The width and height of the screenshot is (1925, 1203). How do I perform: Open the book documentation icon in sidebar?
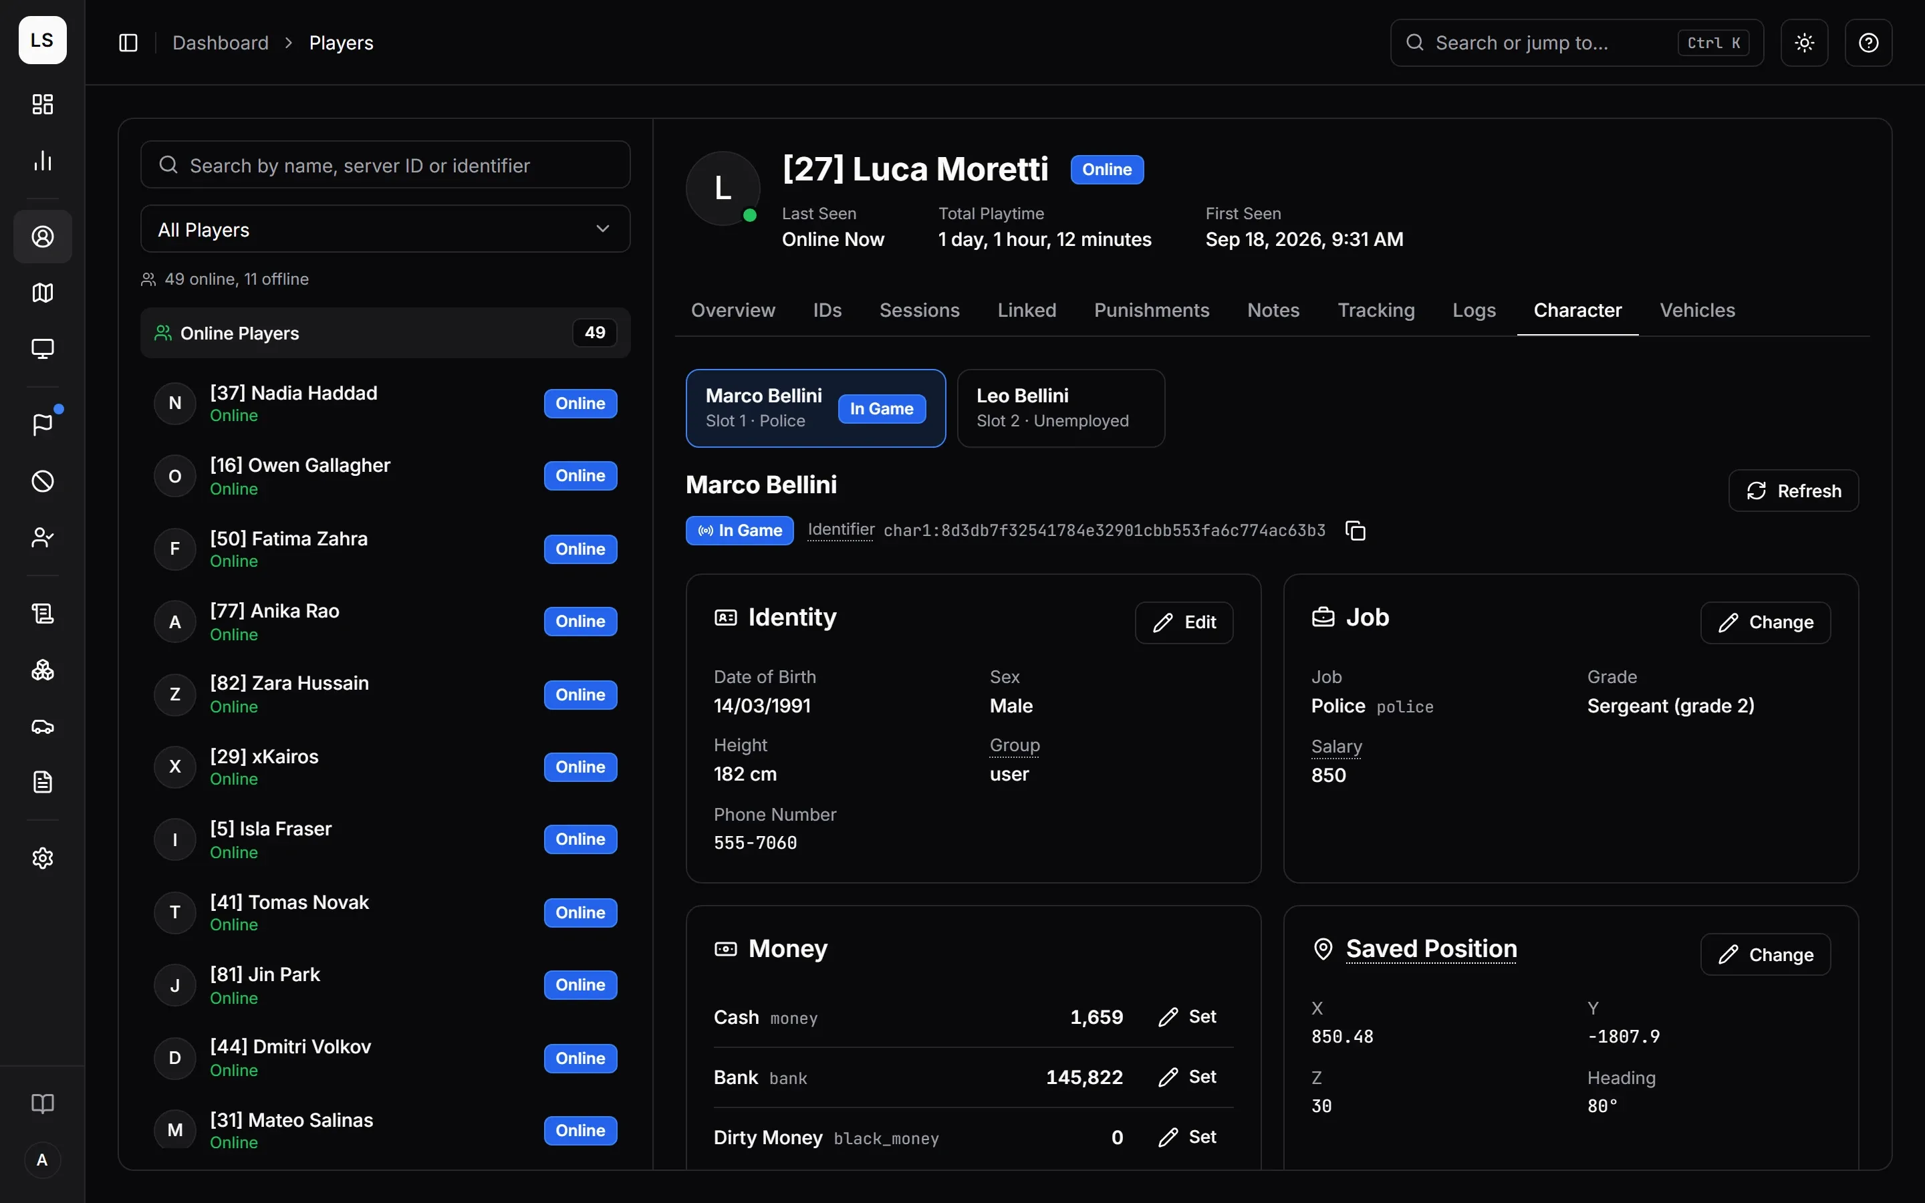click(x=43, y=1103)
